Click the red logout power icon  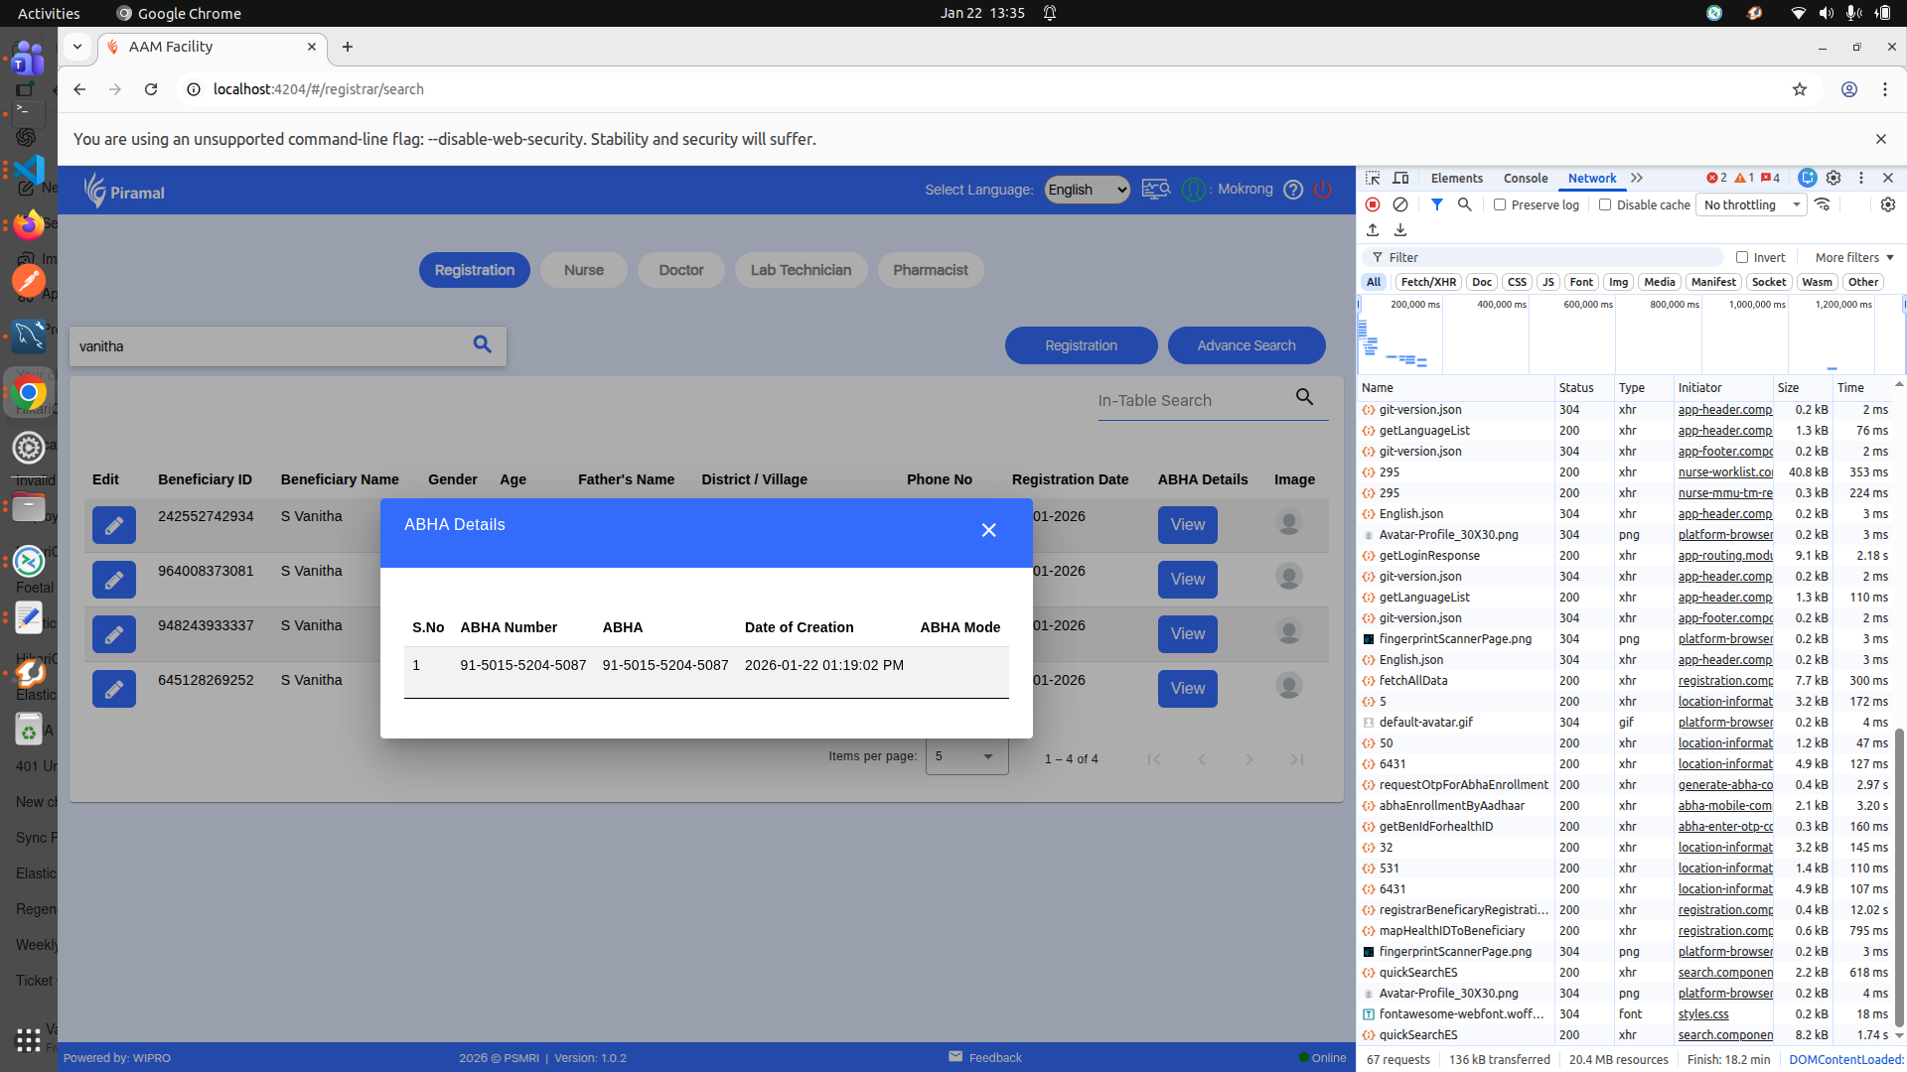[x=1322, y=190]
